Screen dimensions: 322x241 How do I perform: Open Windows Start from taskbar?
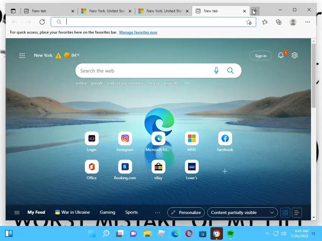pyautogui.click(x=92, y=233)
